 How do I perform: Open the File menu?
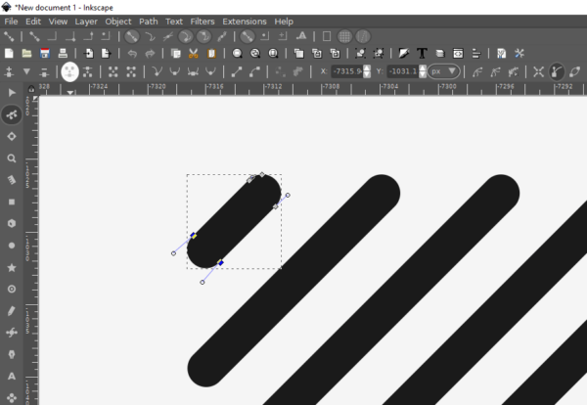click(x=11, y=22)
